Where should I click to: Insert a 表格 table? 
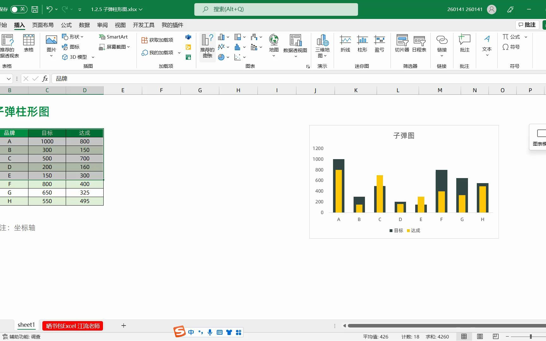29,43
